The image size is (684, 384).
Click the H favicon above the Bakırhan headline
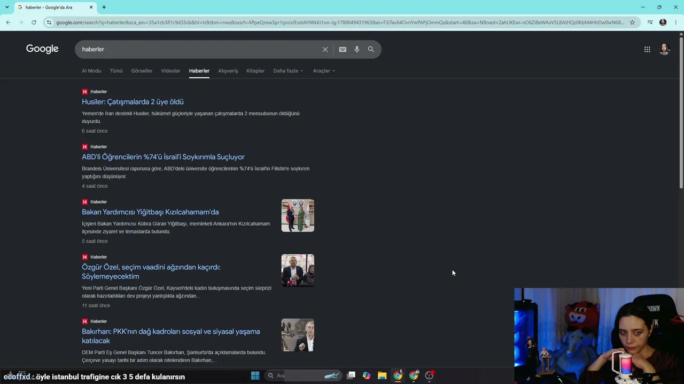coord(84,321)
